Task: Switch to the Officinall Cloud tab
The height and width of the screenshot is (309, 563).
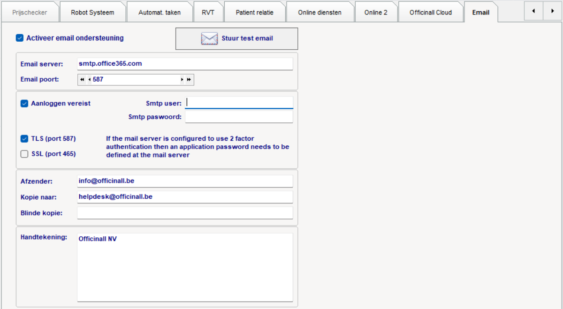Action: point(430,13)
